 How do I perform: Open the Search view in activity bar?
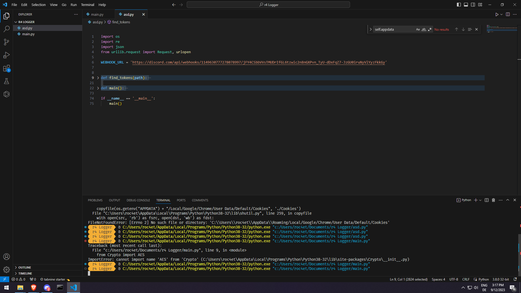(x=7, y=29)
